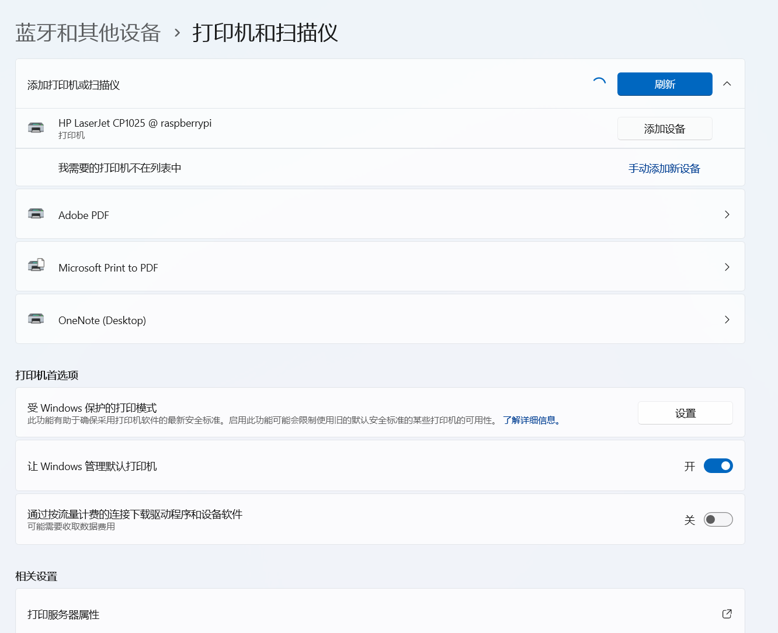Image resolution: width=778 pixels, height=633 pixels.
Task: Open 了解详细信息 link
Action: [x=532, y=420]
